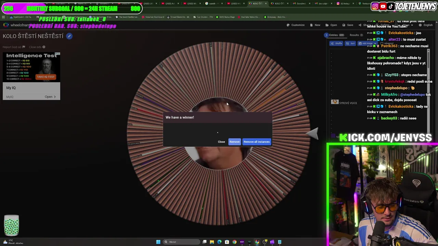Open the first Chrome icon in the taskbar
This screenshot has width=438, height=246.
234,242
